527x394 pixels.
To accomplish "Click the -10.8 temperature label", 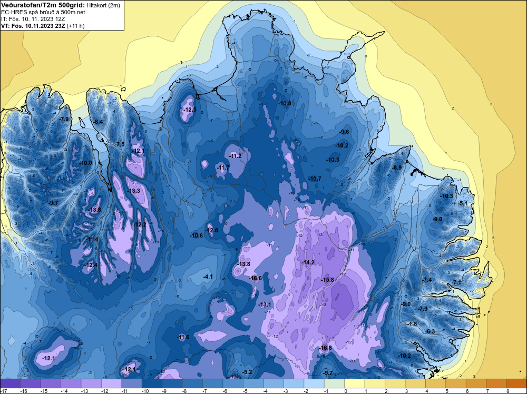I will pyautogui.click(x=285, y=103).
